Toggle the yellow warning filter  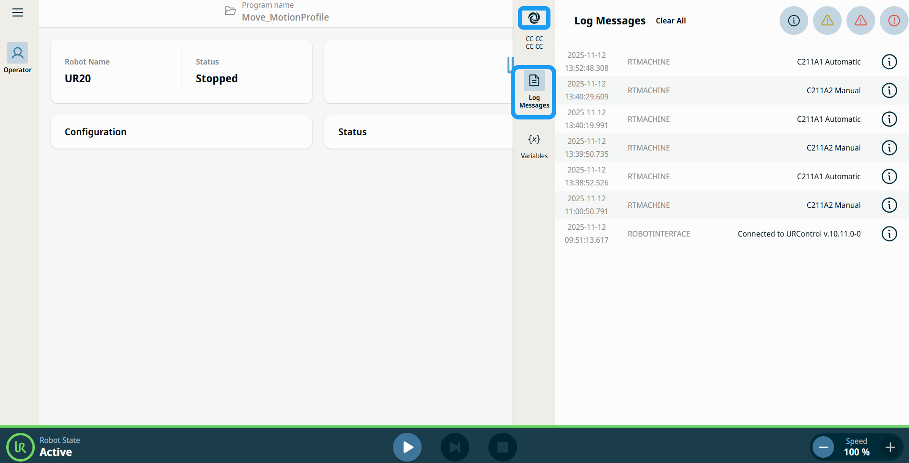tap(827, 21)
